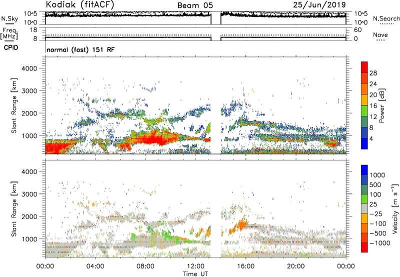Select the 'Beam 05' header label
The width and height of the screenshot is (400, 277).
195,5
